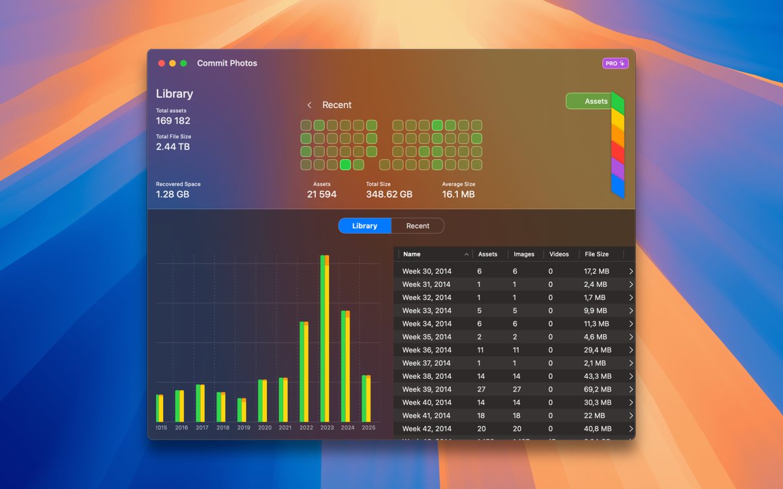Sort table by Images column
The height and width of the screenshot is (489, 783).
pos(524,254)
